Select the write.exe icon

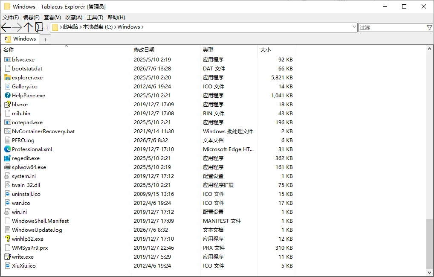[x=8, y=257]
